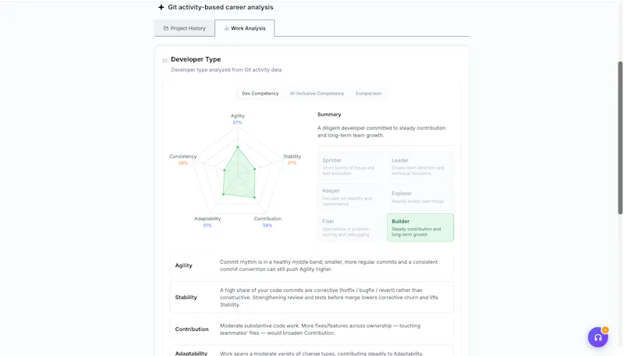Click the Contribution description row
This screenshot has height=356, width=624.
(311, 329)
